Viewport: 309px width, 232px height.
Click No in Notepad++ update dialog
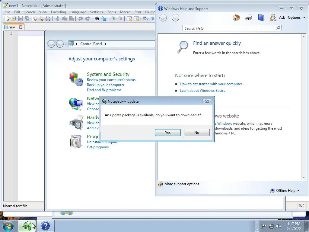pos(197,133)
